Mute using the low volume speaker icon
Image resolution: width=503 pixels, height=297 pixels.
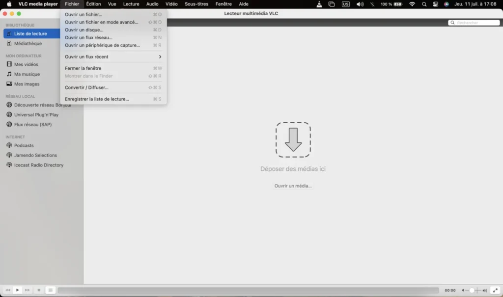tap(463, 290)
